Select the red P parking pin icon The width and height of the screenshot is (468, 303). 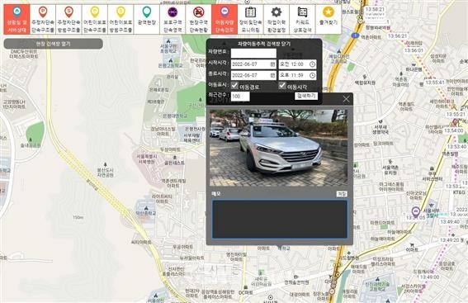[43, 12]
